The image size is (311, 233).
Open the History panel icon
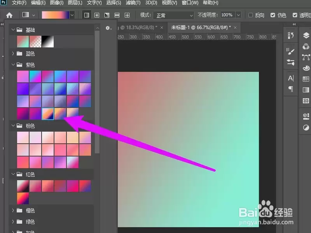tap(290, 35)
